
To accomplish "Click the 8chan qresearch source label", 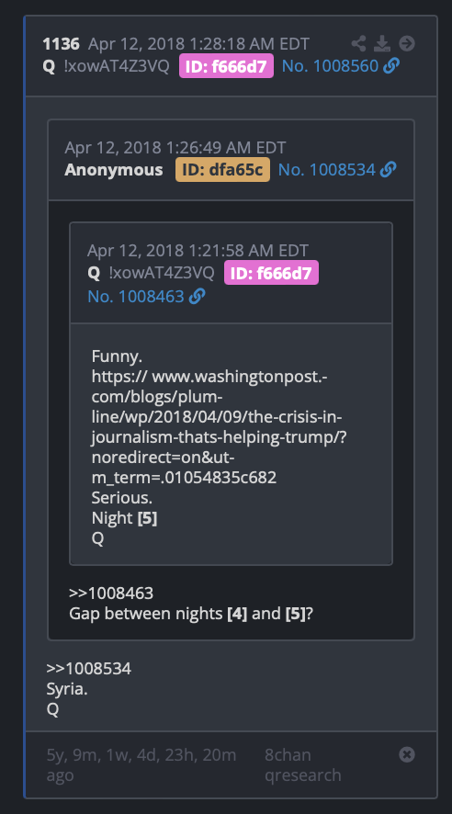I will (303, 764).
